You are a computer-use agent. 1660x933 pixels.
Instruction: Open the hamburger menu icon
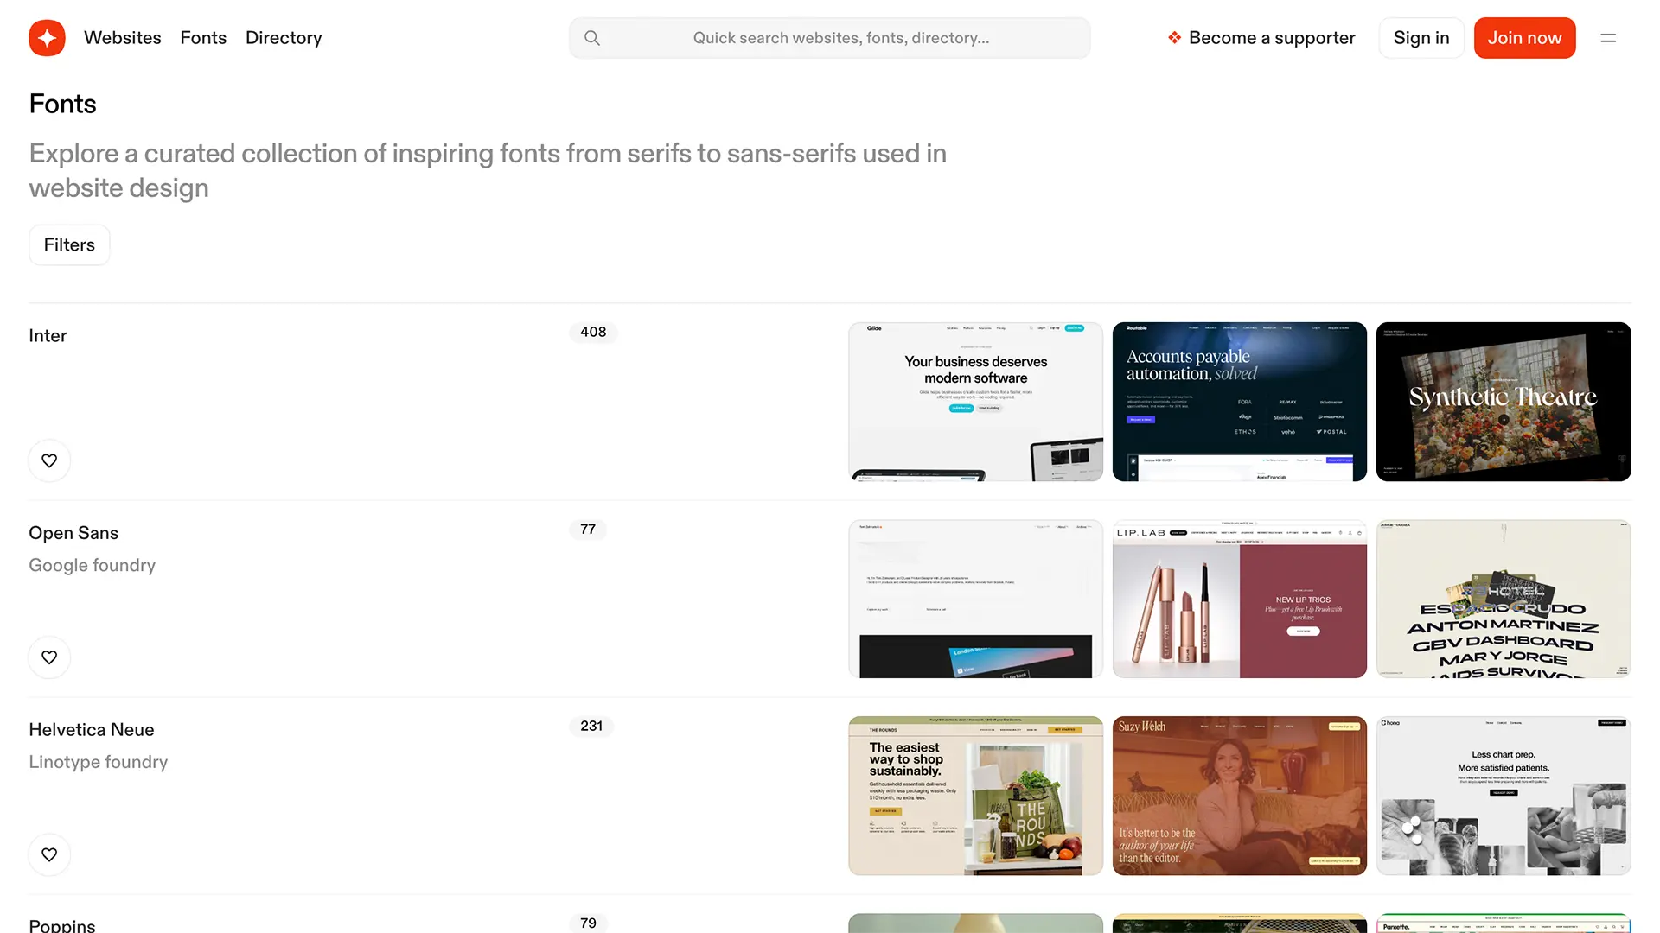pos(1608,38)
